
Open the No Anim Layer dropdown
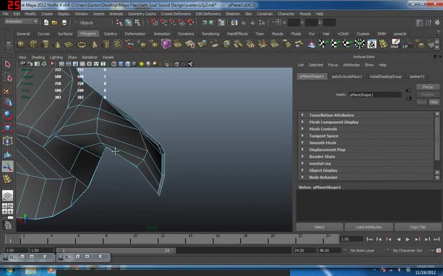click(x=363, y=251)
